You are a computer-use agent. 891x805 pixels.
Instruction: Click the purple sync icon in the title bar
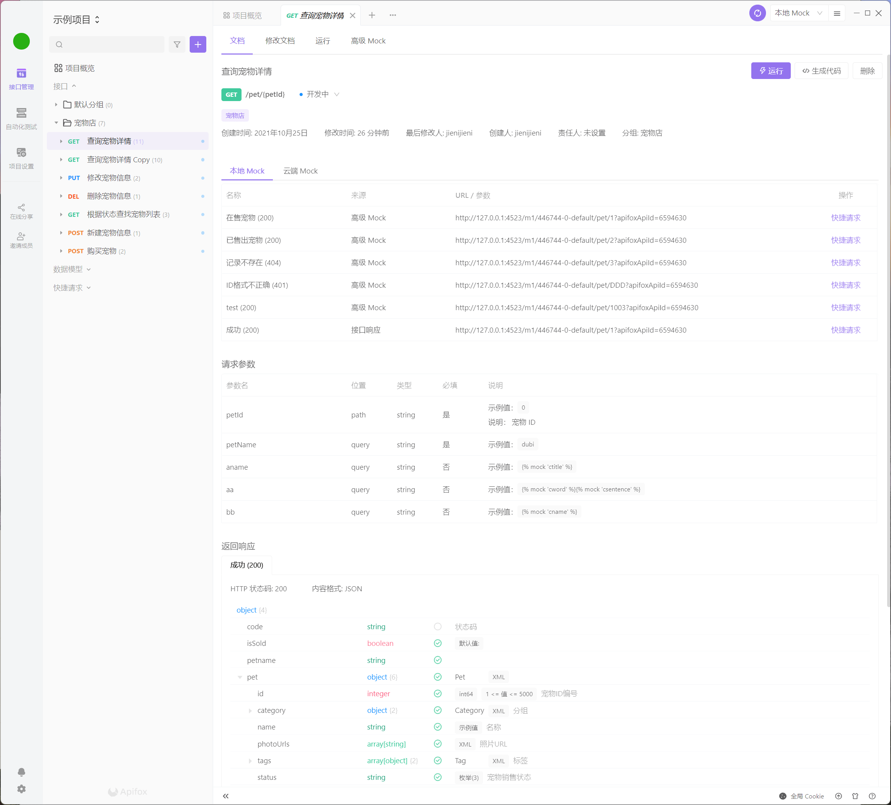coord(757,13)
